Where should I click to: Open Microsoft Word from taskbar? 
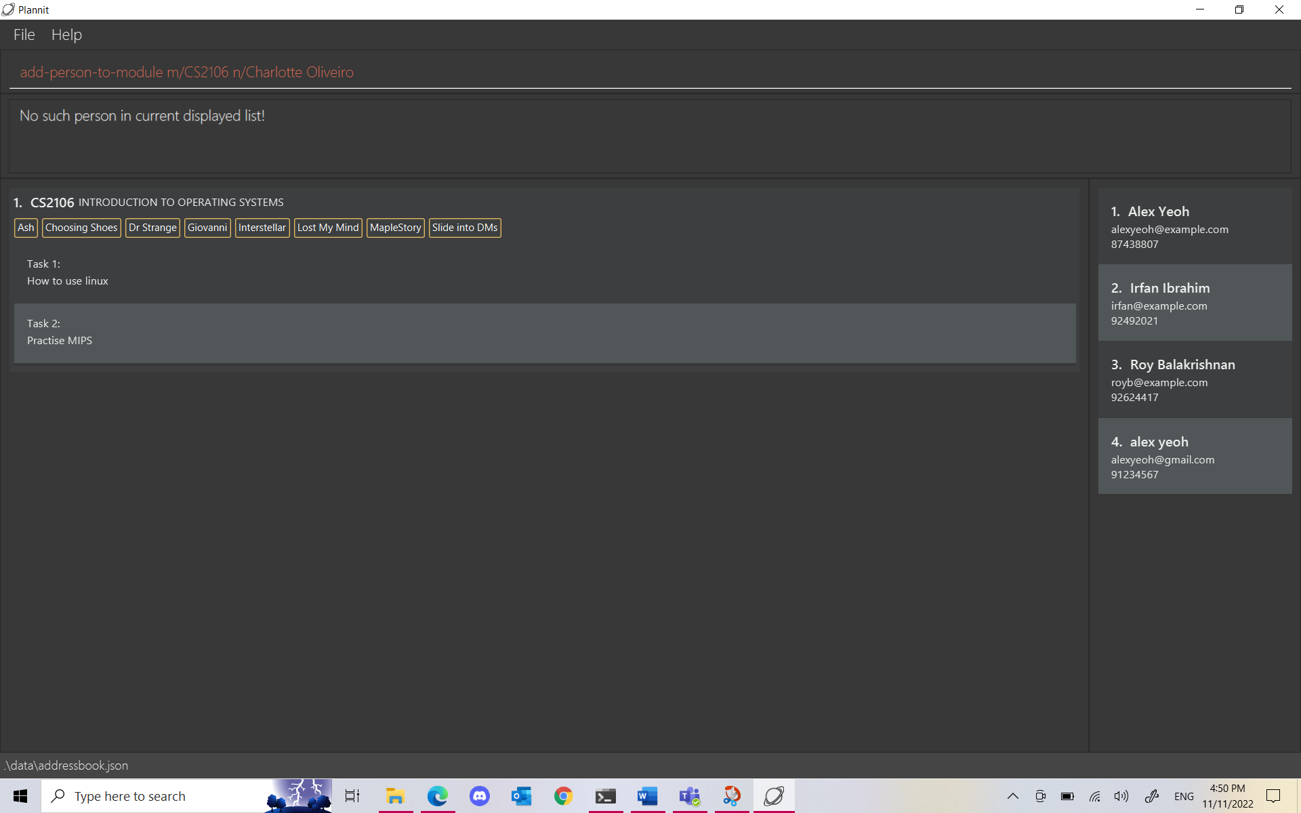[x=647, y=796]
